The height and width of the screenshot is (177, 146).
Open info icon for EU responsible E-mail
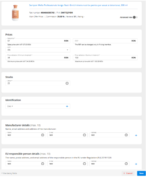pos(84,164)
